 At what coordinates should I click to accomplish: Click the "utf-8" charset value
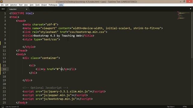tap(51, 25)
